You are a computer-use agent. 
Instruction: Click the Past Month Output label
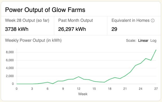point(75,21)
